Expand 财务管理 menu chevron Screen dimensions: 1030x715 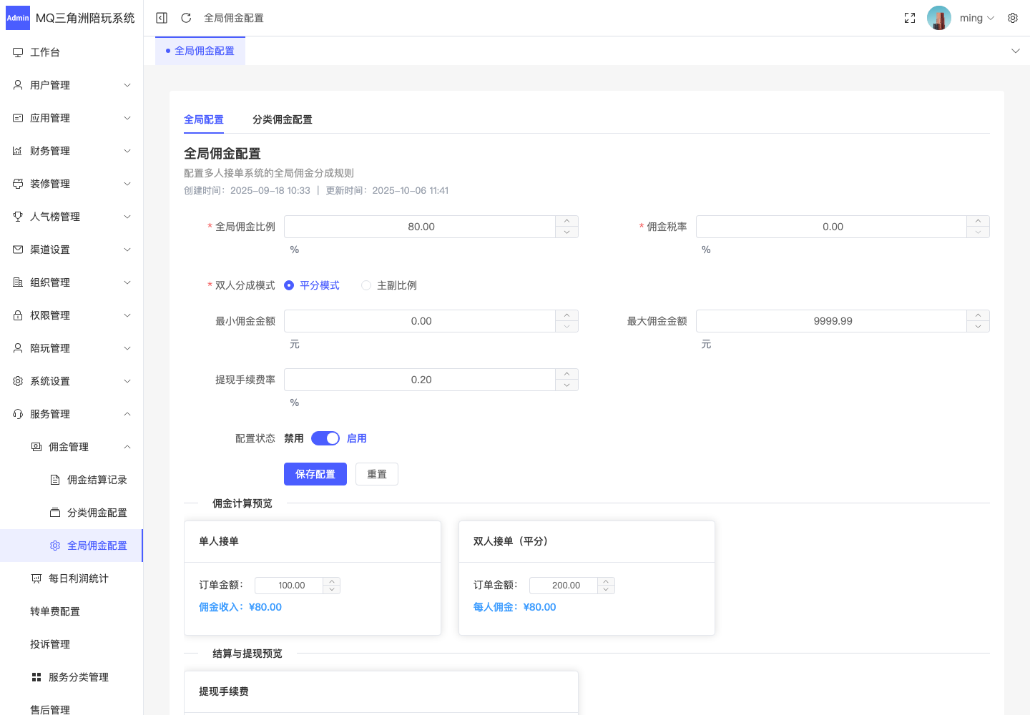[127, 151]
